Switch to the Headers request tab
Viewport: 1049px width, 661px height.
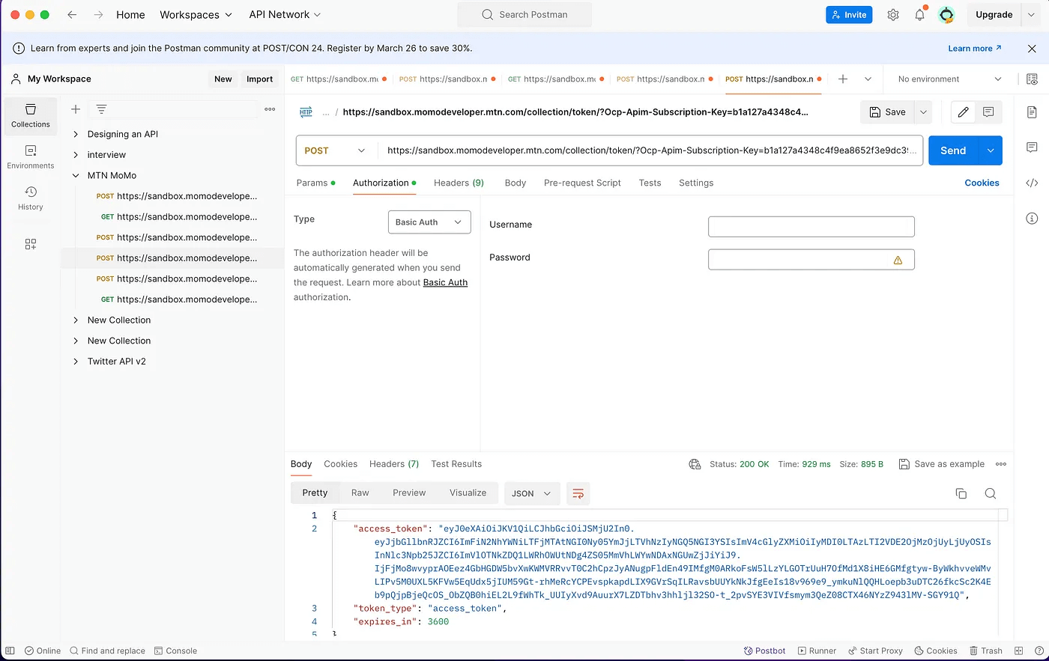pyautogui.click(x=458, y=183)
